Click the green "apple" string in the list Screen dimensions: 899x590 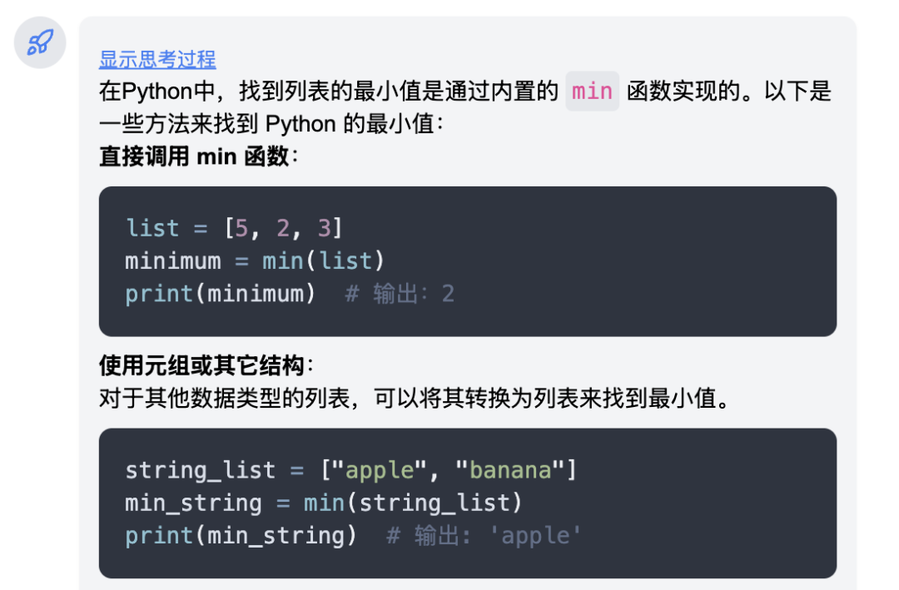pos(380,470)
